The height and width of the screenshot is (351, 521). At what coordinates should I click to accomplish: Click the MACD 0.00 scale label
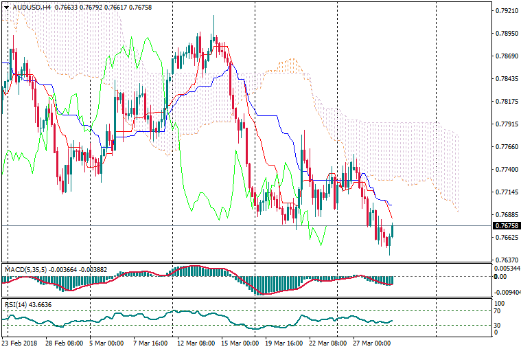(501, 277)
